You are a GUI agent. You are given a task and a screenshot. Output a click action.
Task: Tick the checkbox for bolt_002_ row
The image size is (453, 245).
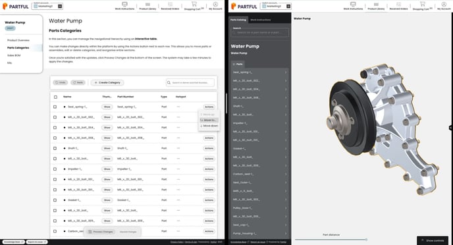[55, 117]
